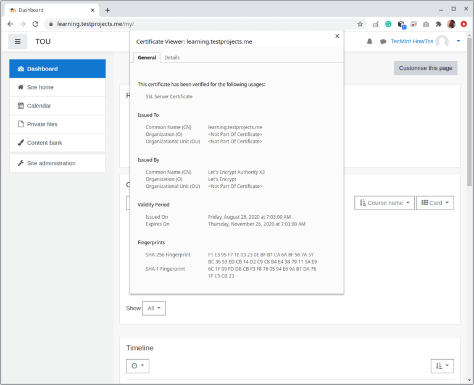Bookmark this page with the star icon
The image size is (474, 385).
coord(360,24)
